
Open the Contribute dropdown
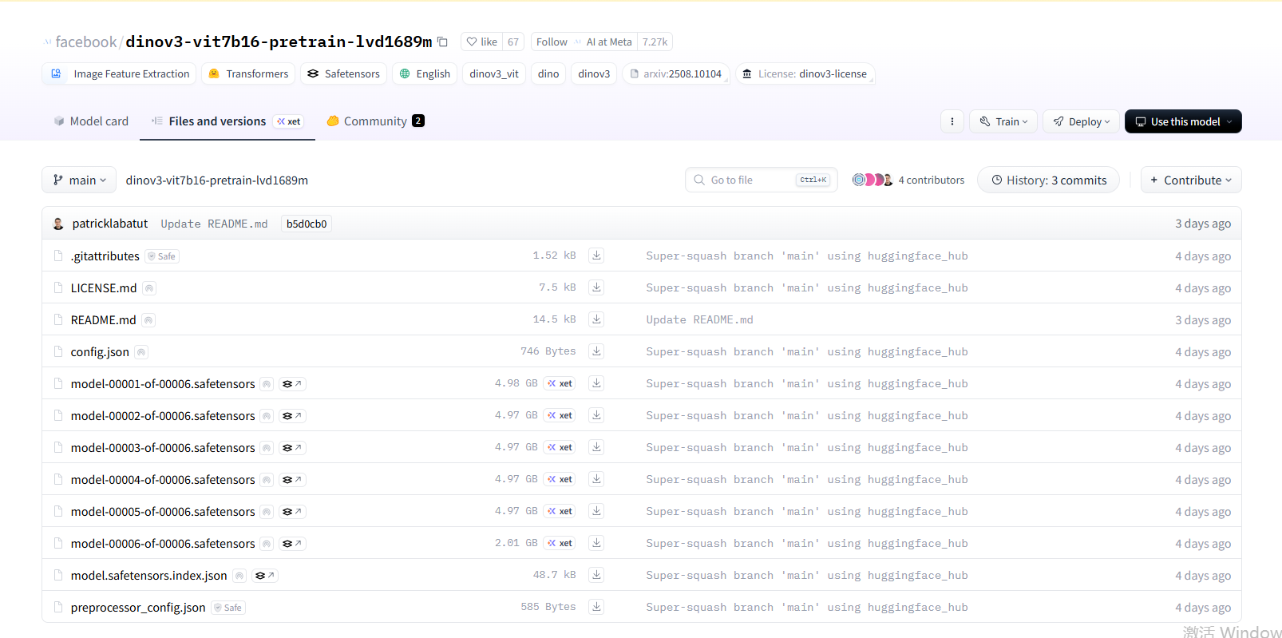(x=1191, y=180)
